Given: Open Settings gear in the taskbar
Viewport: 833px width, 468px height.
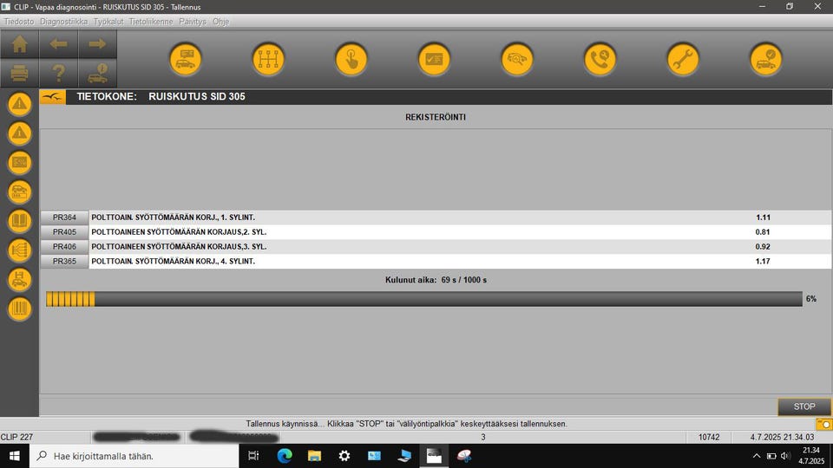Looking at the screenshot, I should click(344, 456).
